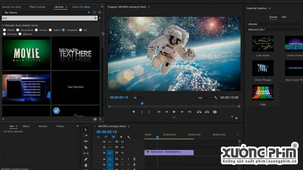Click the Lift button in the Program monitor
Image resolution: width=303 pixels, height=170 pixels.
pyautogui.click(x=198, y=112)
